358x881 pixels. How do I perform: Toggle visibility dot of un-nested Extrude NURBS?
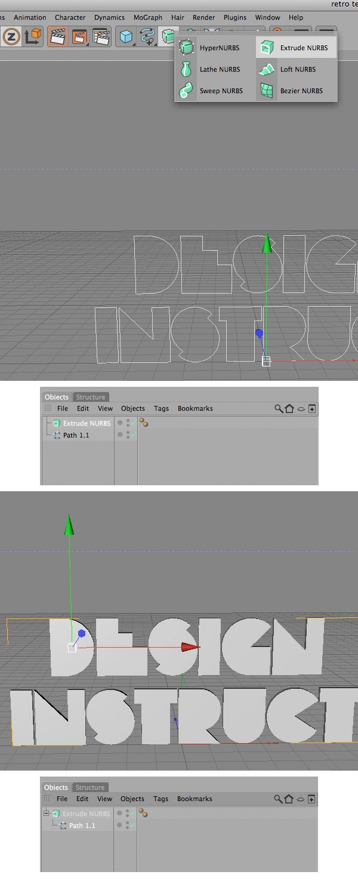[120, 423]
